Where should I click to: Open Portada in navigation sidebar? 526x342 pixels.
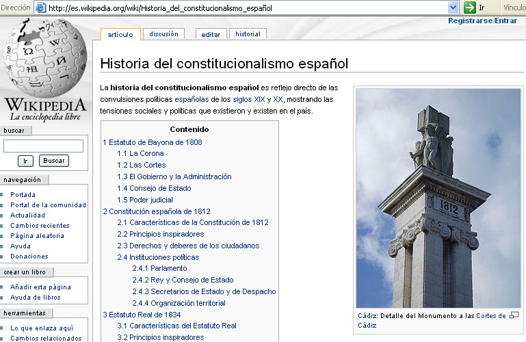(x=23, y=194)
